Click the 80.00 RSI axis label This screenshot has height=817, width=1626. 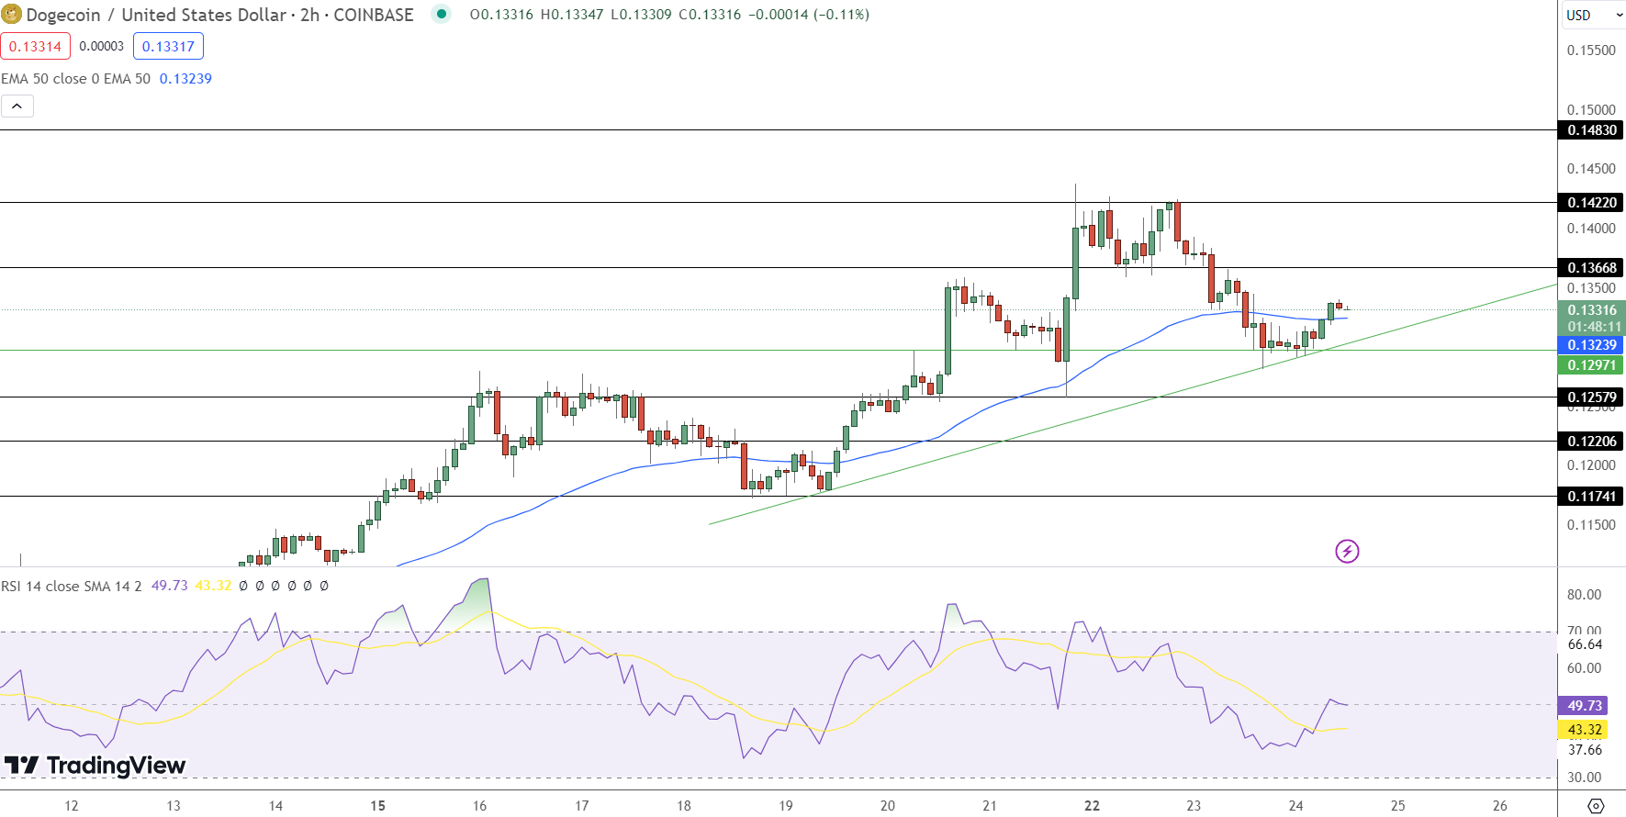1584,595
